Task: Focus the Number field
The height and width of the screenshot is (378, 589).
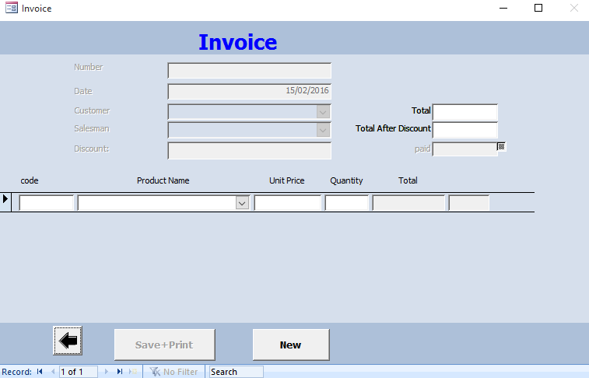Action: pos(250,71)
